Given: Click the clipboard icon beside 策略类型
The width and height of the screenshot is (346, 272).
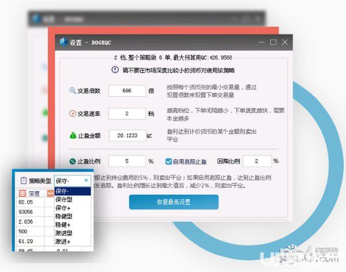Looking at the screenshot, I should tap(24, 180).
